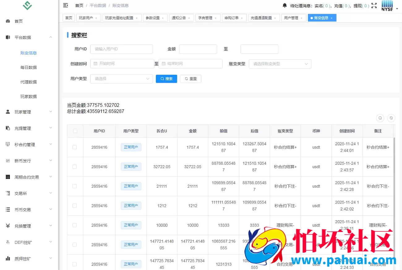Switch to the 首页 page tab
Viewport: 402px width, 270px height.
69,18
